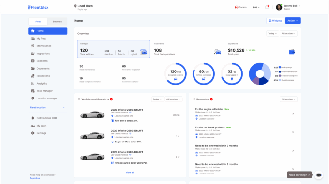Open car thumbnail for fuel level alert

pos(92,115)
